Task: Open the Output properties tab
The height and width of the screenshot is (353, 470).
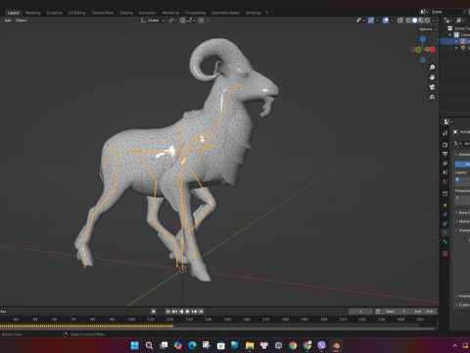Action: pyautogui.click(x=445, y=154)
